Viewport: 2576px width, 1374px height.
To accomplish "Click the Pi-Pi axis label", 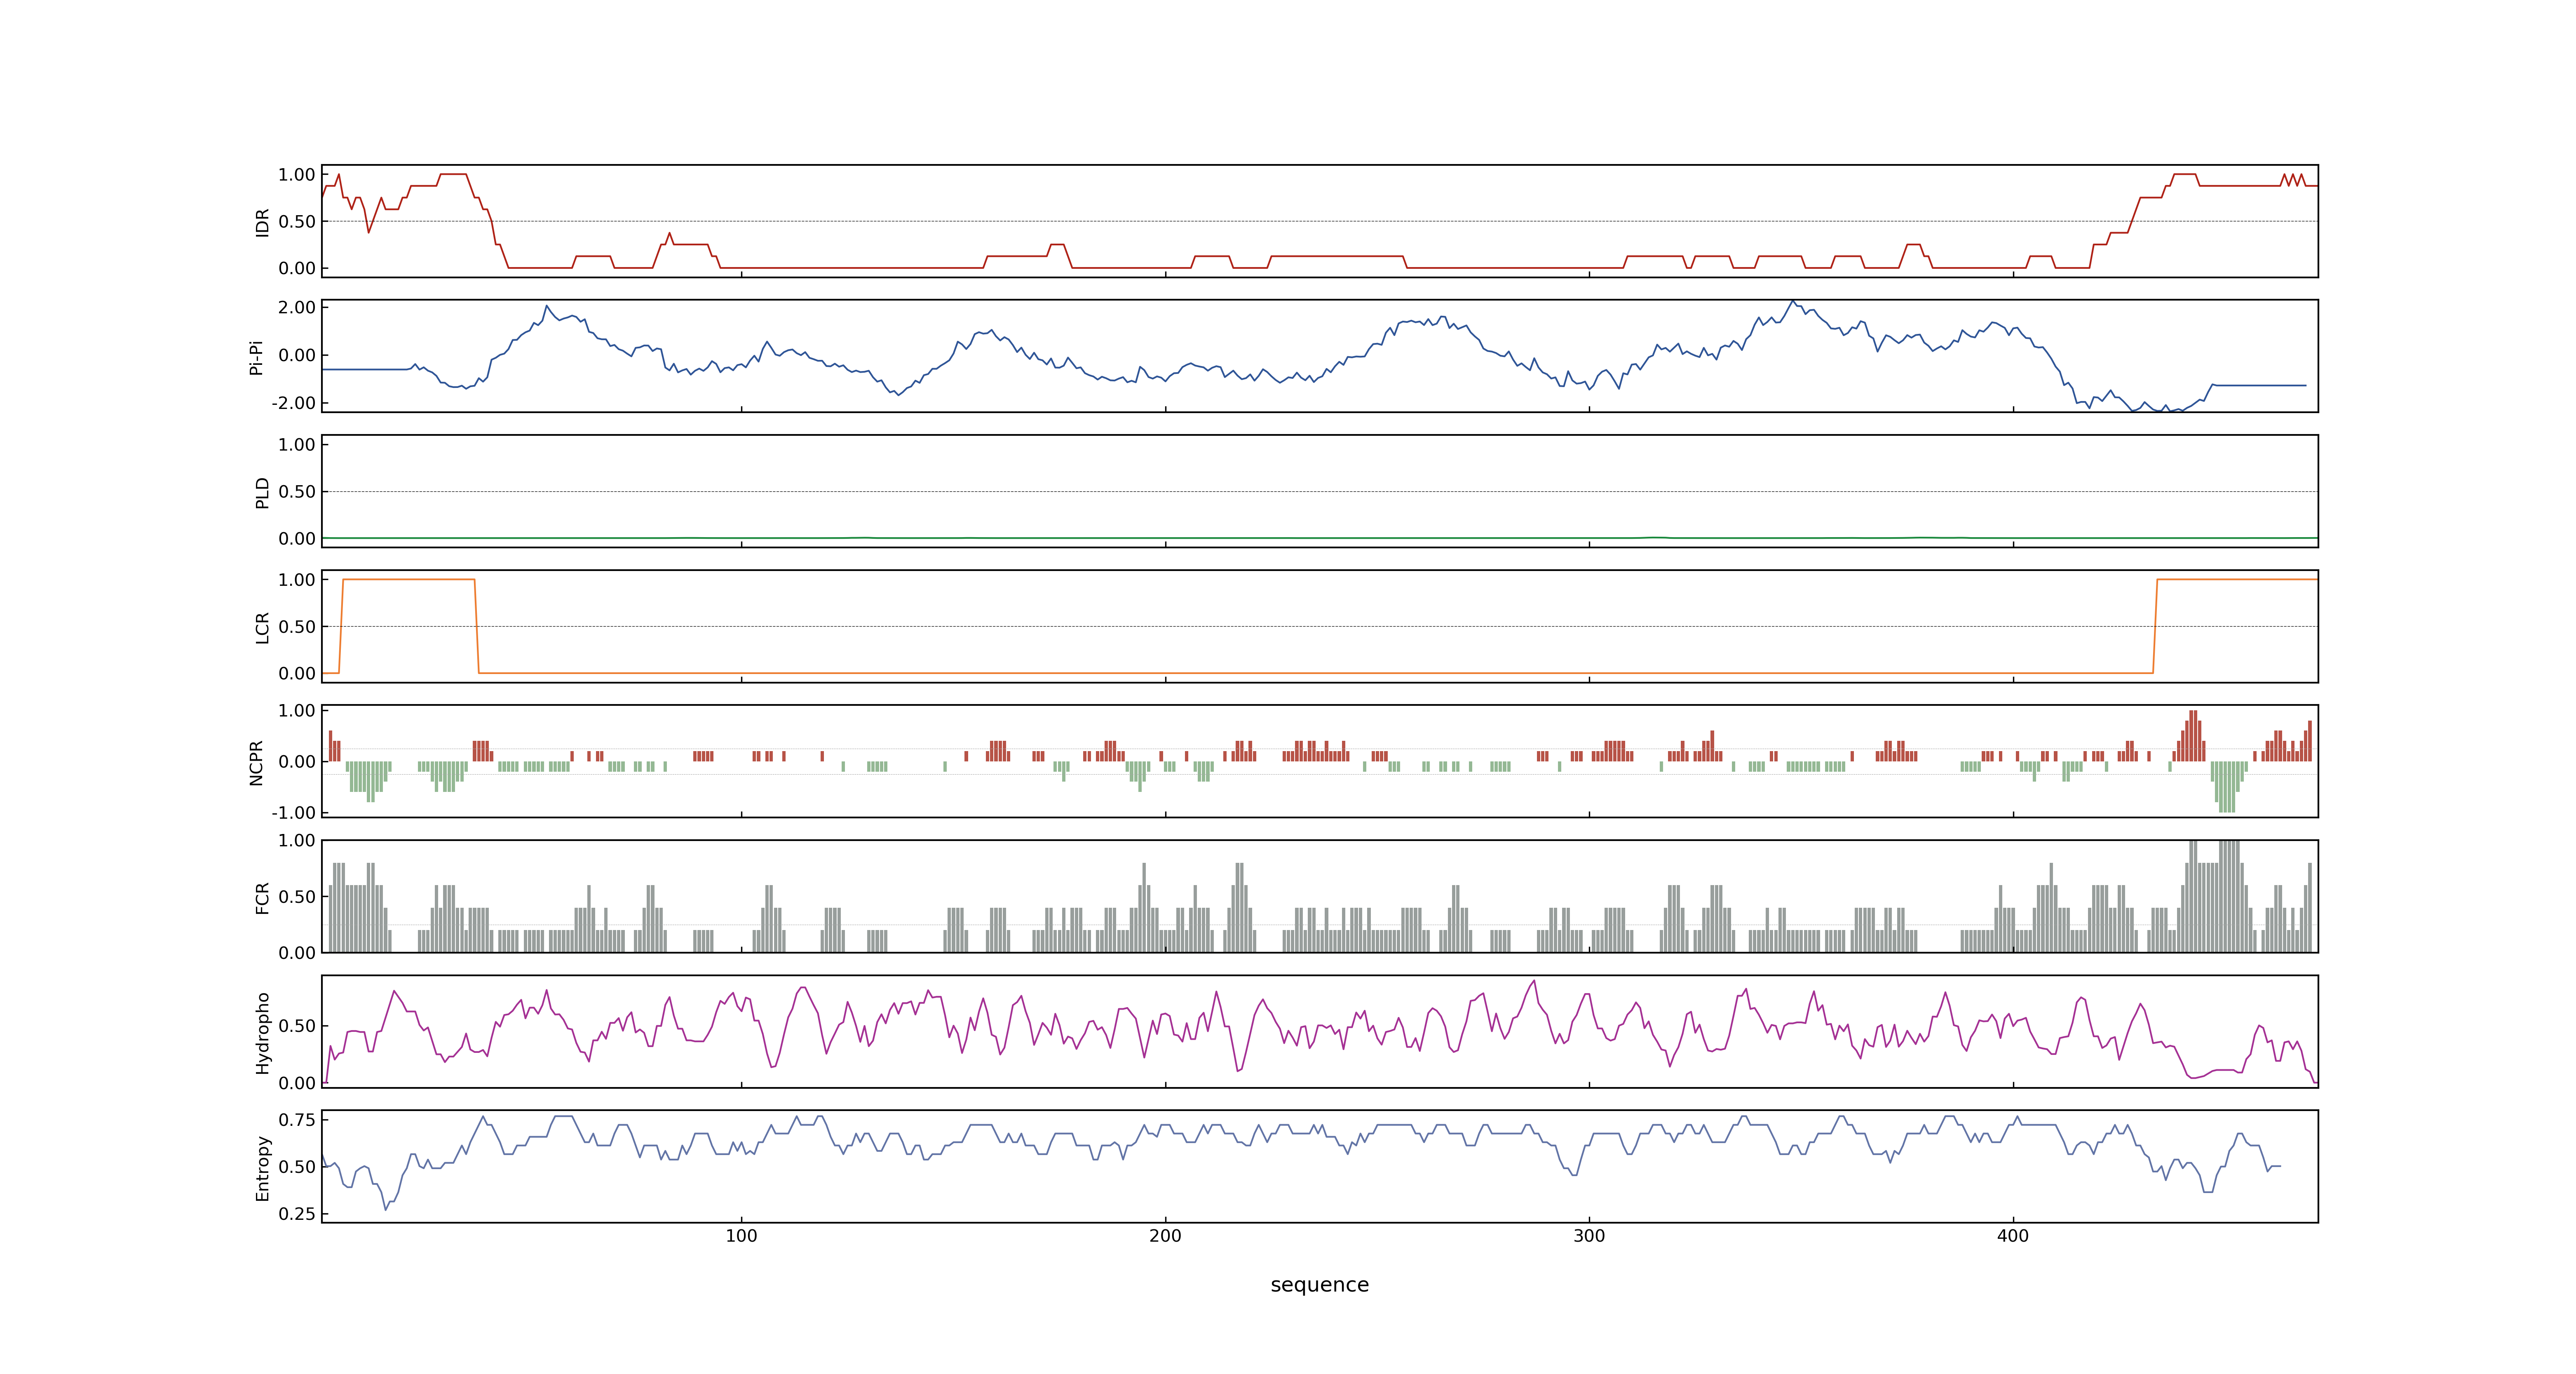I will (256, 357).
